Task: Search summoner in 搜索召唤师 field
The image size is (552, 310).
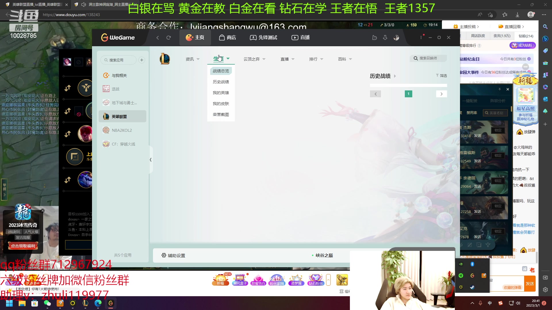Action: pyautogui.click(x=428, y=58)
